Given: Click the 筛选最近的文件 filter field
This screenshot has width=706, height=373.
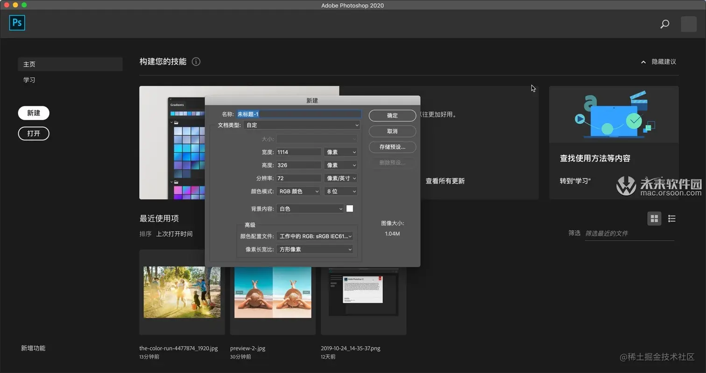Looking at the screenshot, I should click(x=629, y=233).
